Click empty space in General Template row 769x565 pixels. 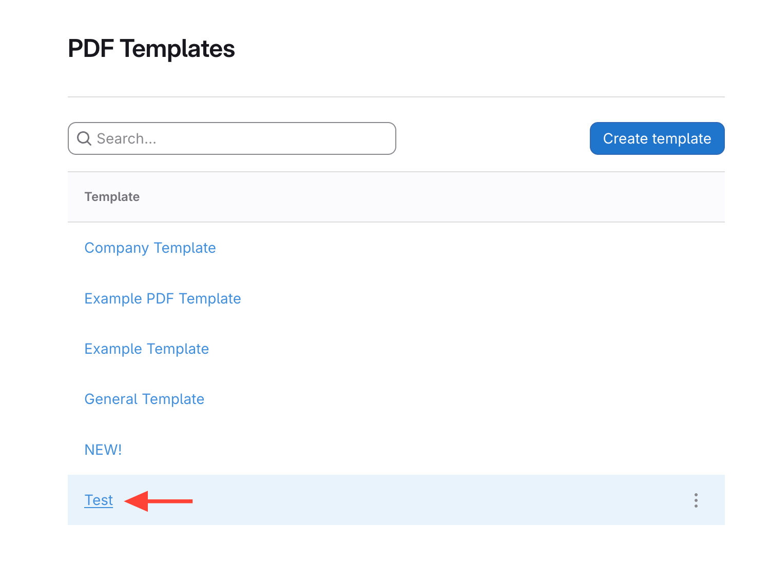point(436,399)
